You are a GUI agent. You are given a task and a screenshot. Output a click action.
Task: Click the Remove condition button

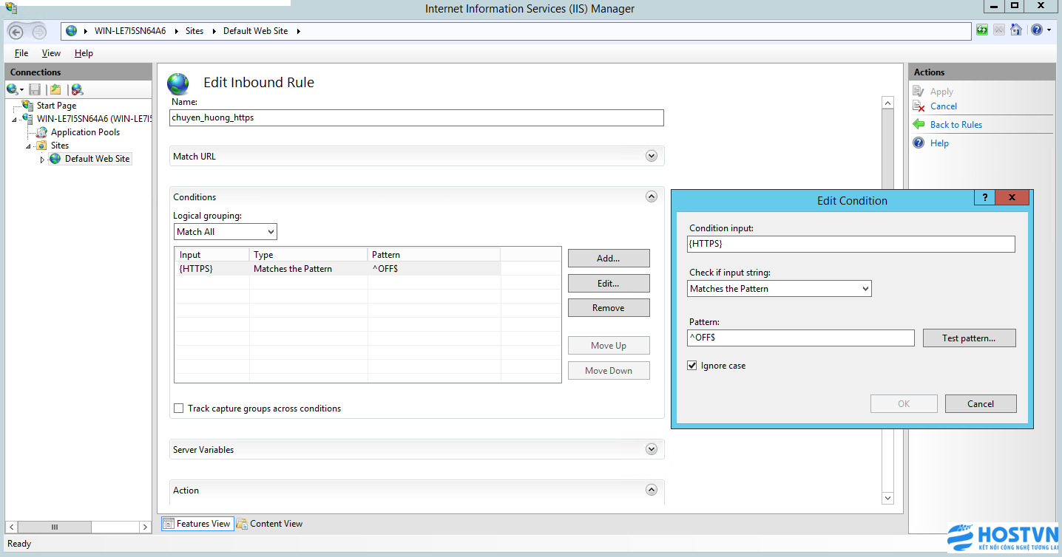609,308
